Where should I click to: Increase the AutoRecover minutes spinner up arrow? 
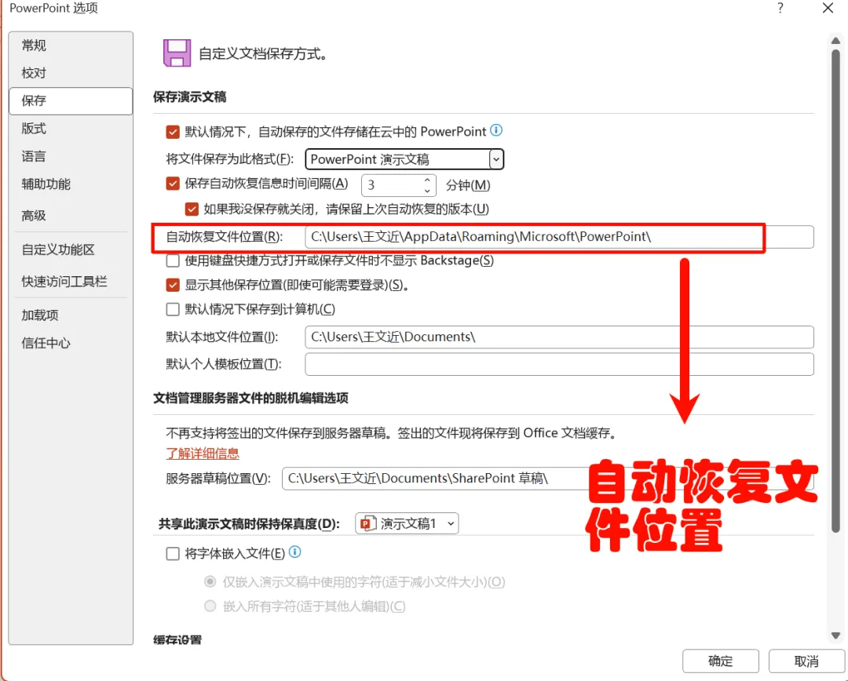pos(427,180)
